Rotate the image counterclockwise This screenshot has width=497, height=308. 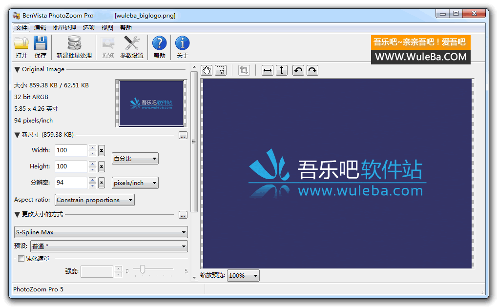coord(298,70)
